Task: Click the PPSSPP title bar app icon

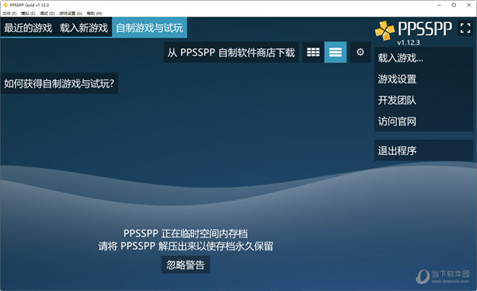Action: point(6,5)
